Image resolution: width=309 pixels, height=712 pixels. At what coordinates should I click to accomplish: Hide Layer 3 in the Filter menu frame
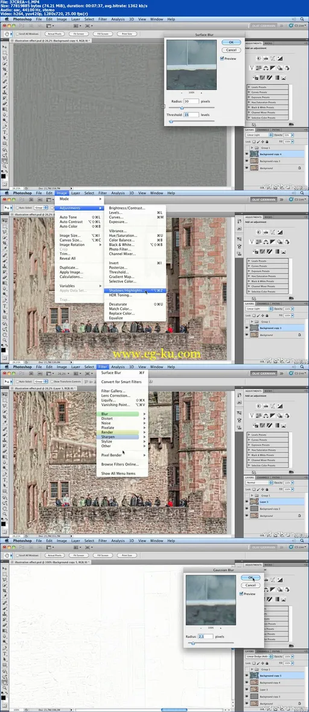246,502
